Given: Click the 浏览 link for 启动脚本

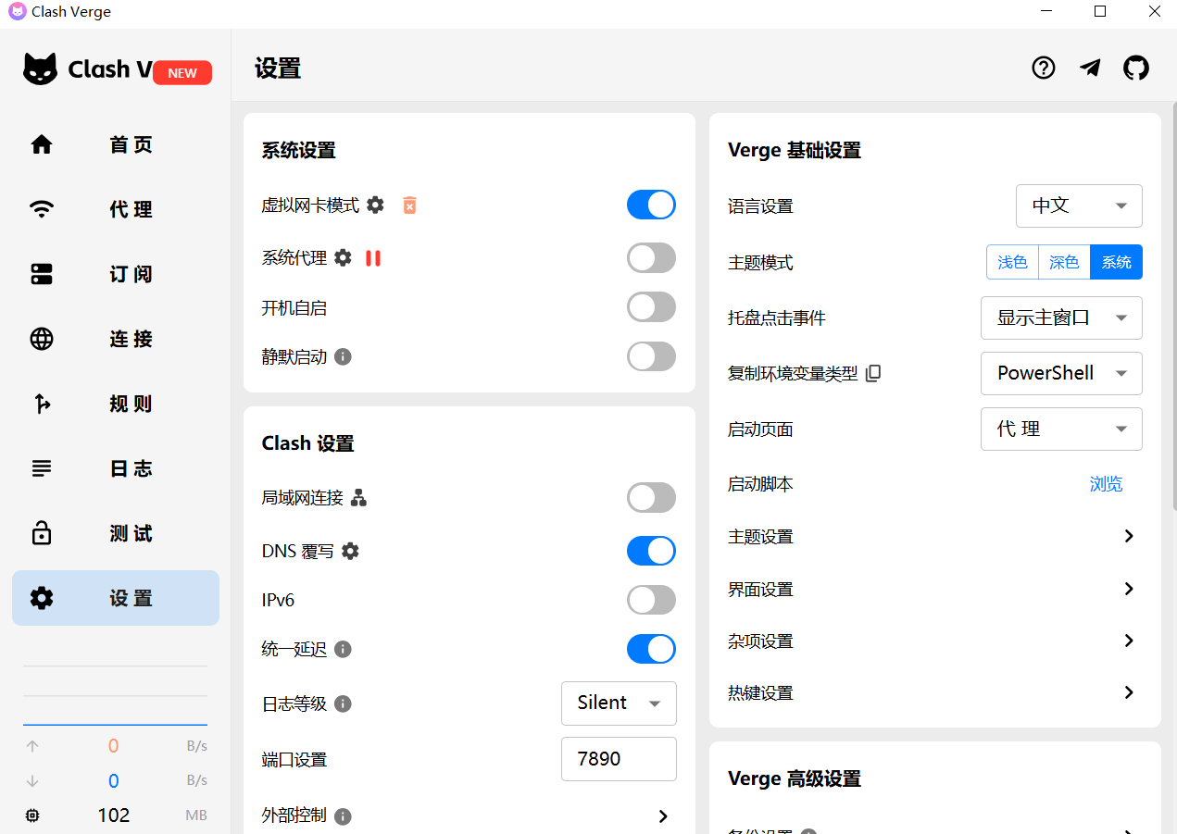Looking at the screenshot, I should pos(1106,484).
